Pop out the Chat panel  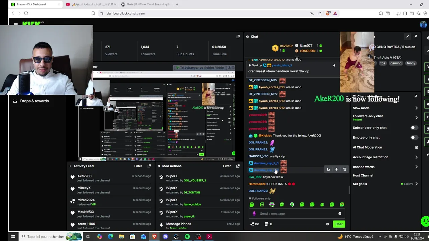[415, 36]
